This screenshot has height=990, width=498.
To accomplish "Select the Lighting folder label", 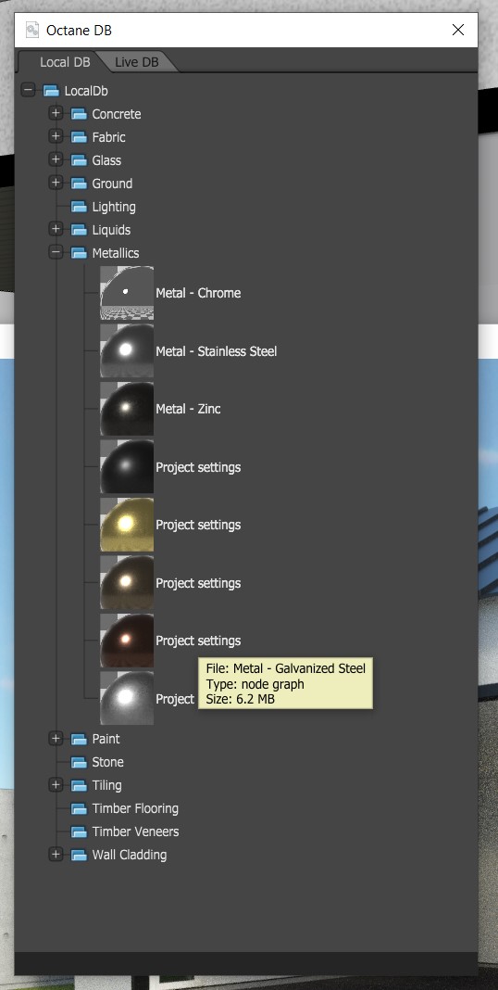I will [x=114, y=207].
